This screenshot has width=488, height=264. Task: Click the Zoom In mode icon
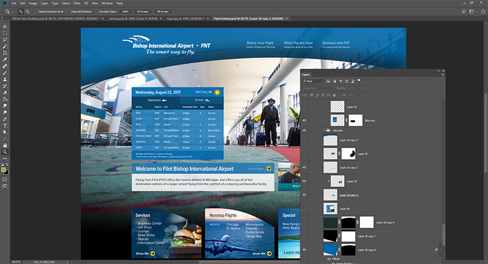tap(21, 12)
